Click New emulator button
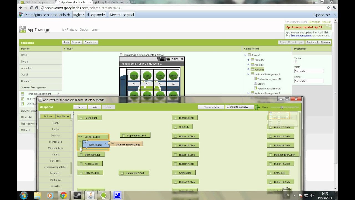This screenshot has height=200, width=355. 211,107
